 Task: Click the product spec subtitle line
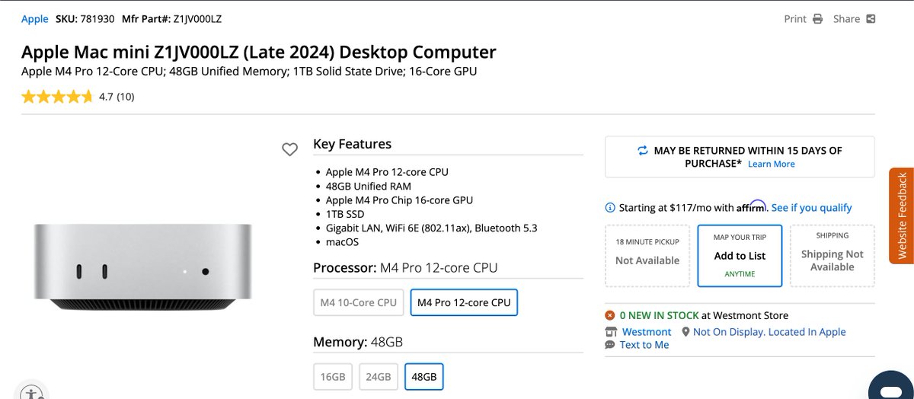point(249,72)
